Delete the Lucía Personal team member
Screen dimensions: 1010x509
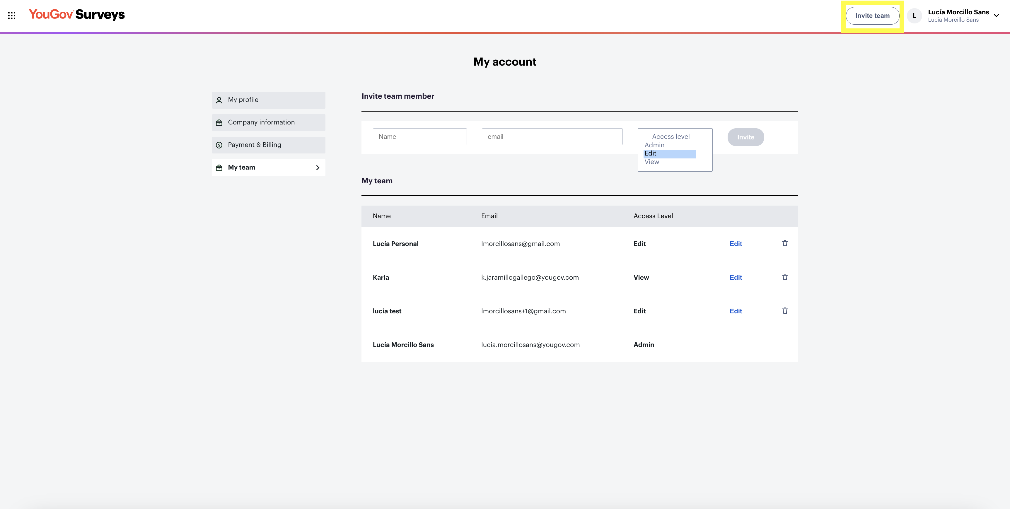point(784,243)
